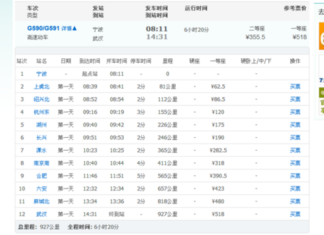Open the 上虞北 station link
The width and height of the screenshot is (324, 235).
41,87
